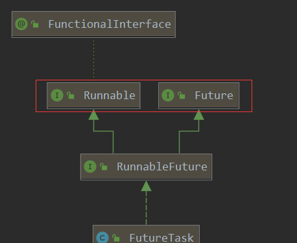297x243 pixels.
Task: Click the green lock icon beside FunctionalInterface
Action: (35, 24)
